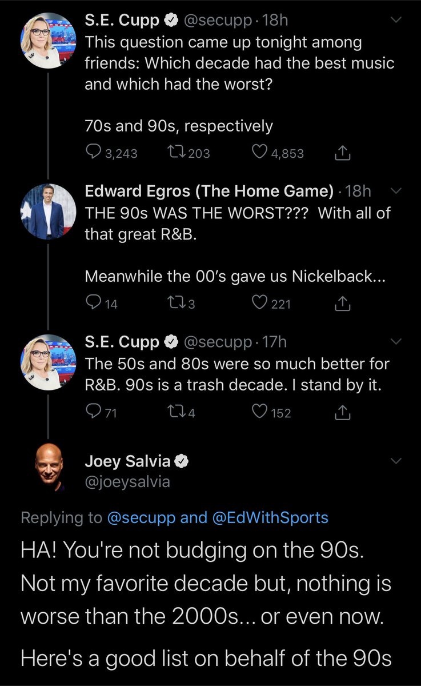
Task: Reply to the trash decade tweet
Action: click(92, 412)
